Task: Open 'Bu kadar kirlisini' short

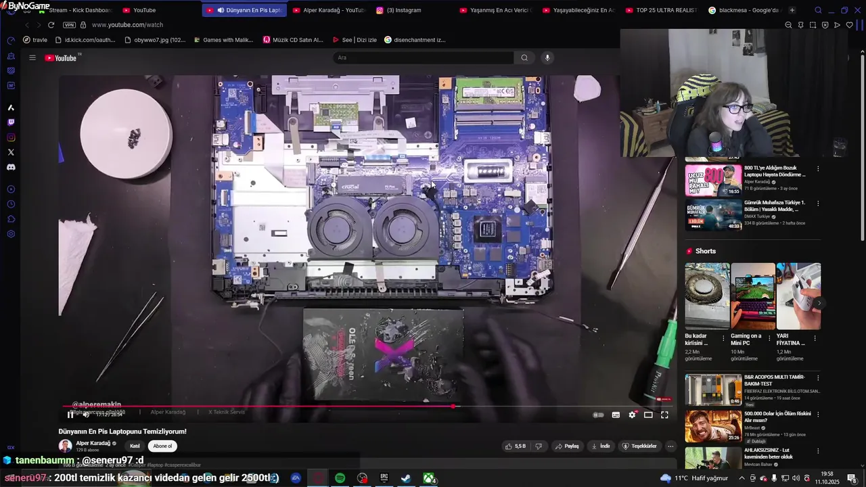Action: (x=707, y=296)
